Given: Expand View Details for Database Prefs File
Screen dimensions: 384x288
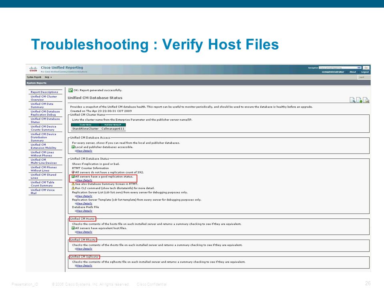Looking at the screenshot, I should click(84, 211).
